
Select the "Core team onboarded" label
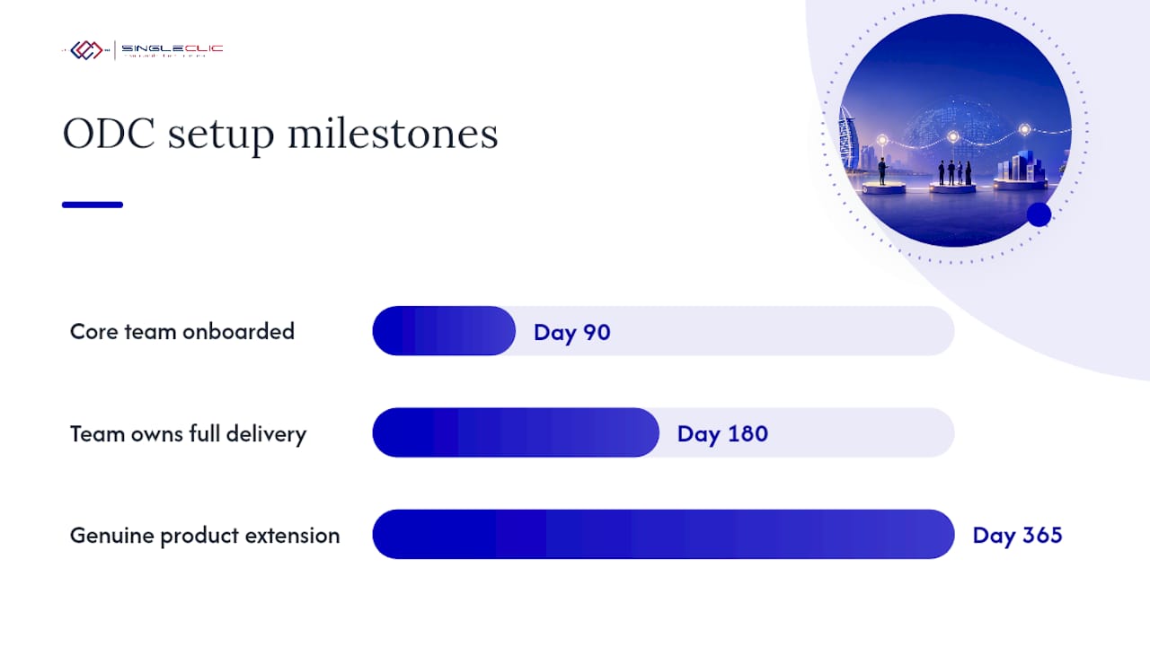[x=182, y=331]
